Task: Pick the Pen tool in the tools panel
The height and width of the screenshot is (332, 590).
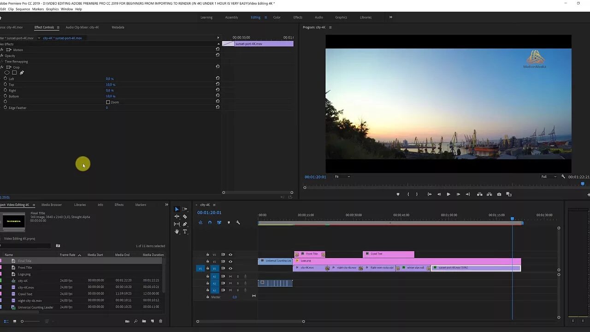Action: pyautogui.click(x=185, y=224)
